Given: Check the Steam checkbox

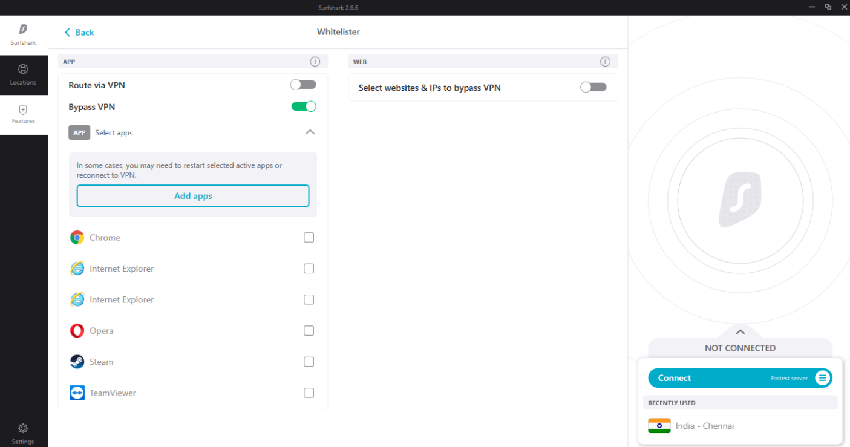Looking at the screenshot, I should [309, 362].
